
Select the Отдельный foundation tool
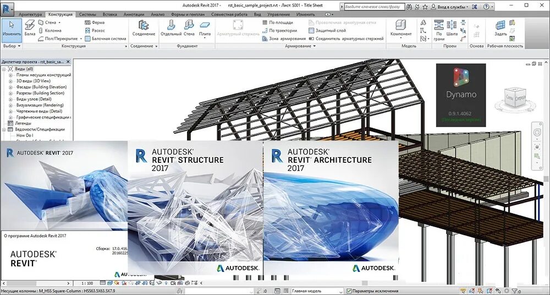171,29
